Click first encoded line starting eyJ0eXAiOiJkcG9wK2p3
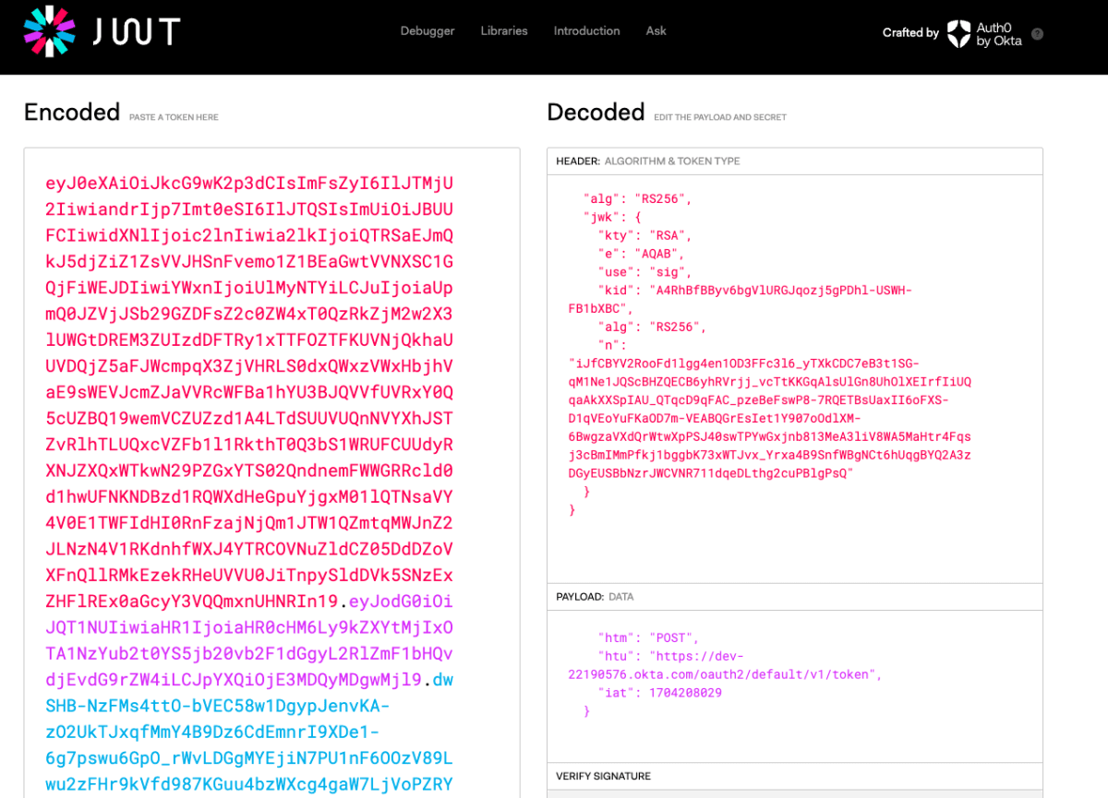The width and height of the screenshot is (1108, 798). (249, 183)
